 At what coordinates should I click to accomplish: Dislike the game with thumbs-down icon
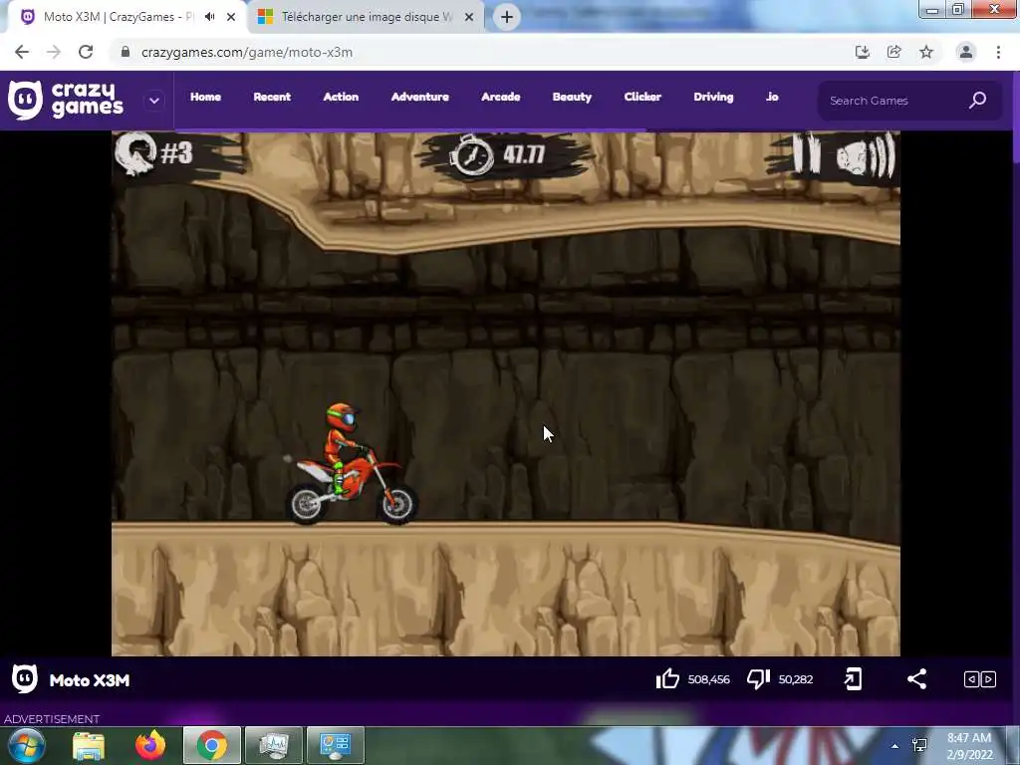pos(758,679)
